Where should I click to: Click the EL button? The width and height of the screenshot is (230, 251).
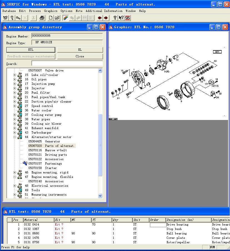pyautogui.click(x=80, y=50)
